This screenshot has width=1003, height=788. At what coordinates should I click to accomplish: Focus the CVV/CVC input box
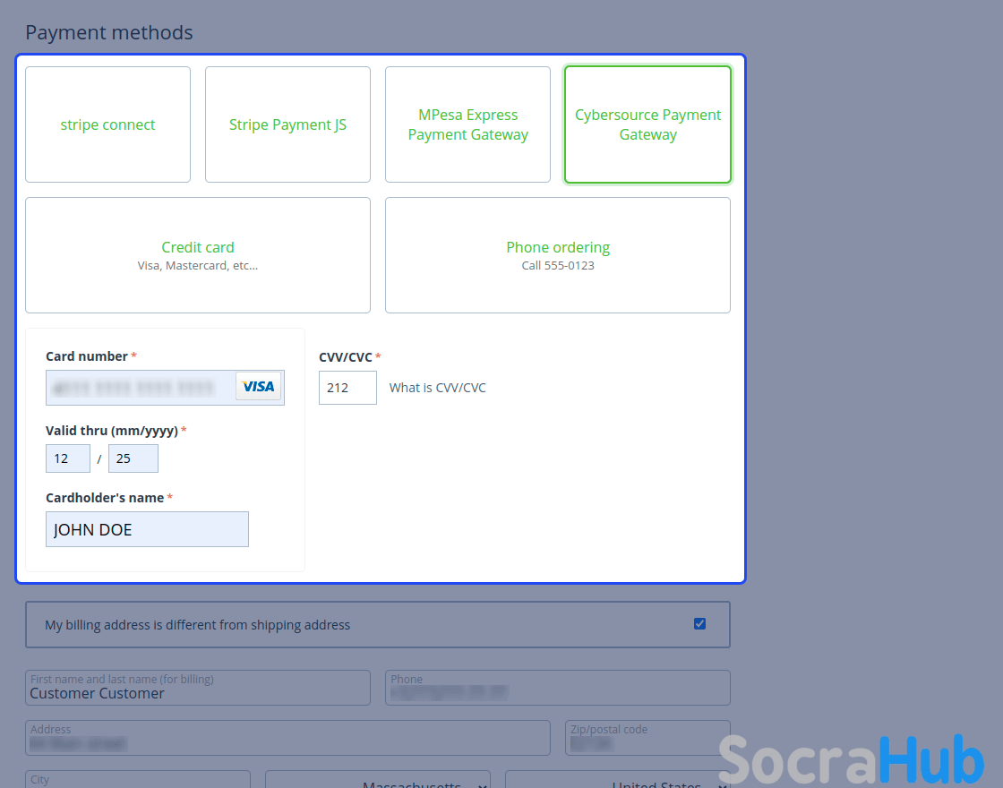coord(347,388)
